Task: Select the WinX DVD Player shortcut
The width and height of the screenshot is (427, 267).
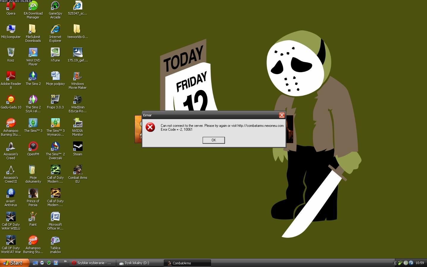Action: pyautogui.click(x=33, y=57)
